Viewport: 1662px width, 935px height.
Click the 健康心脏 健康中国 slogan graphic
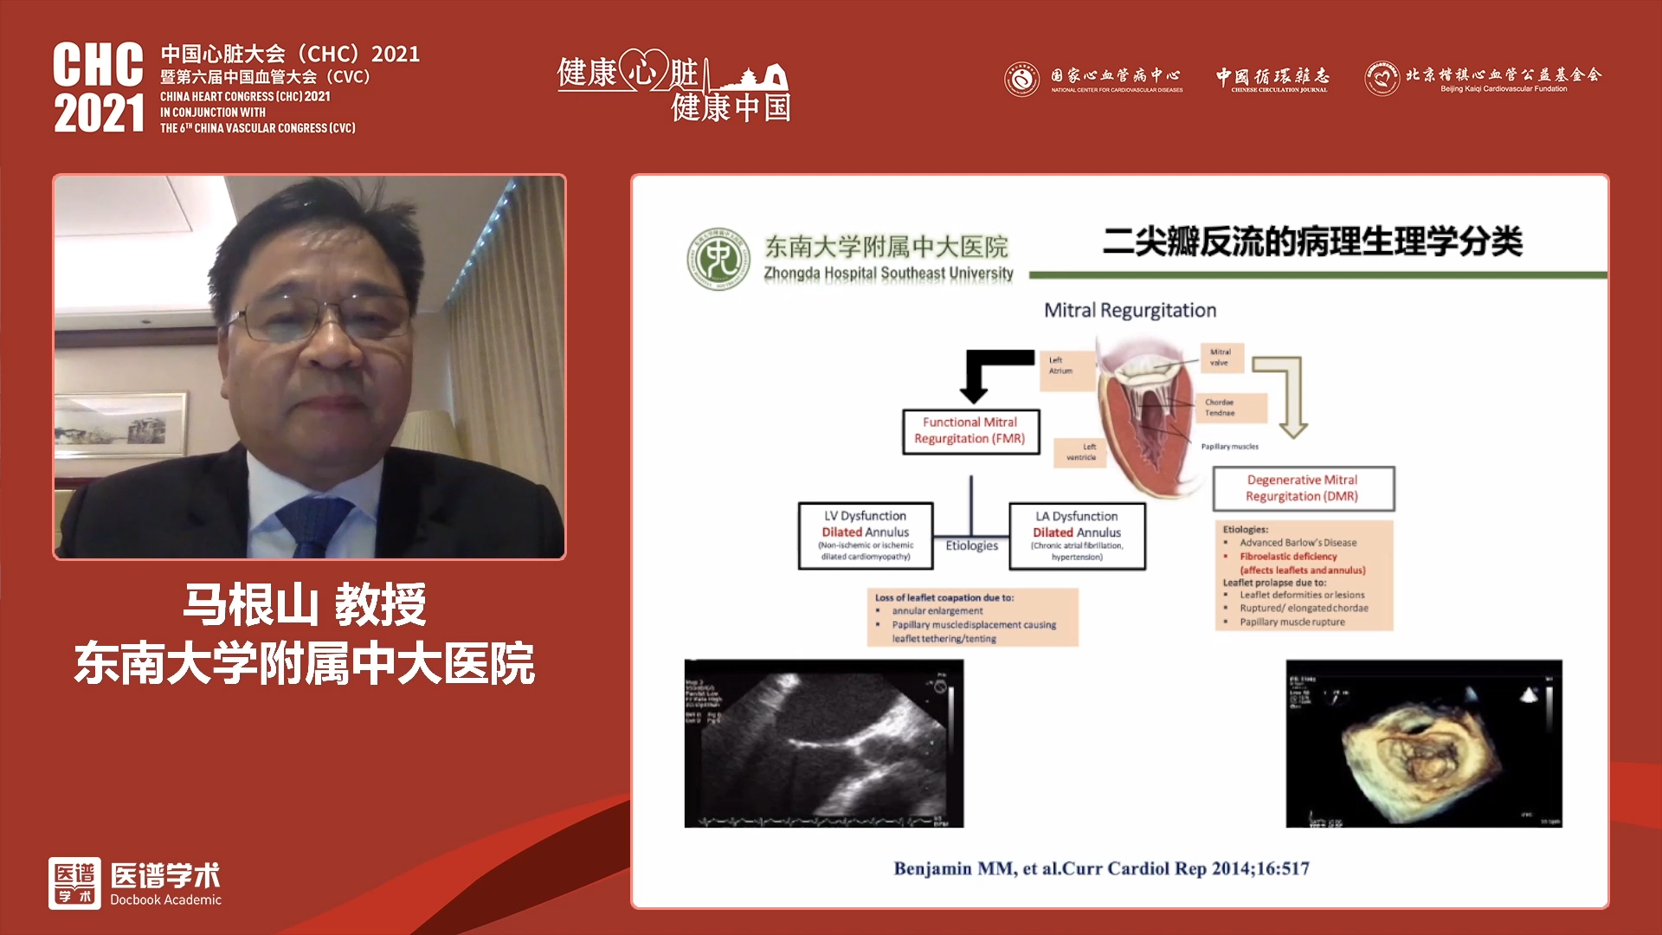coord(675,86)
